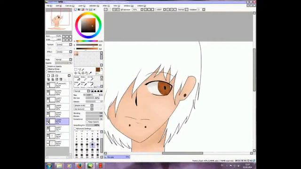Open the Layer menu
The image size is (301, 169).
(x=81, y=6)
